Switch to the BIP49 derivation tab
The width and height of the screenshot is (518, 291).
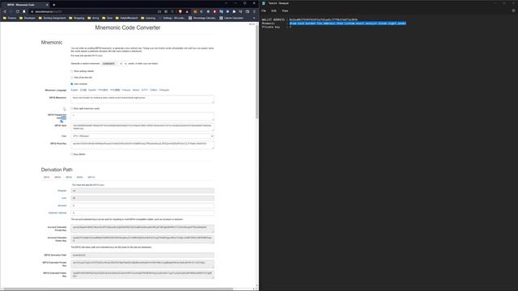point(69,177)
